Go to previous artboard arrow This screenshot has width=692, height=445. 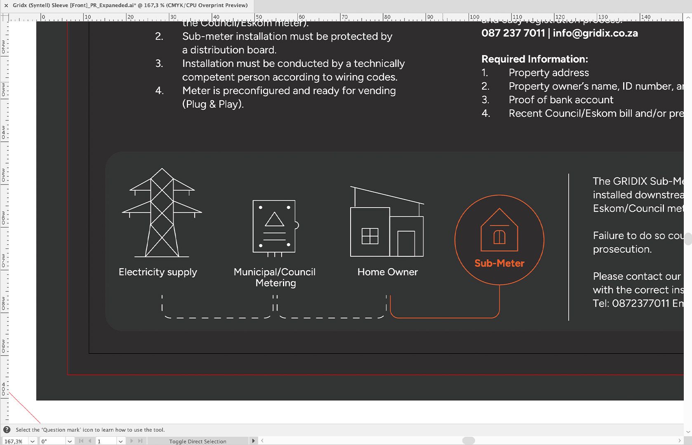[90, 441]
